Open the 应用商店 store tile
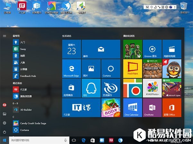Image resolution: width=193 pixels, height=144 pixels. pyautogui.click(x=71, y=88)
